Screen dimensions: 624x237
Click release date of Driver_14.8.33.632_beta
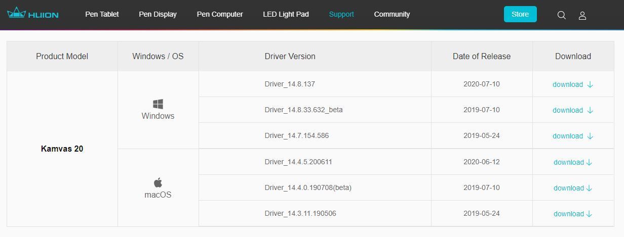tap(482, 110)
